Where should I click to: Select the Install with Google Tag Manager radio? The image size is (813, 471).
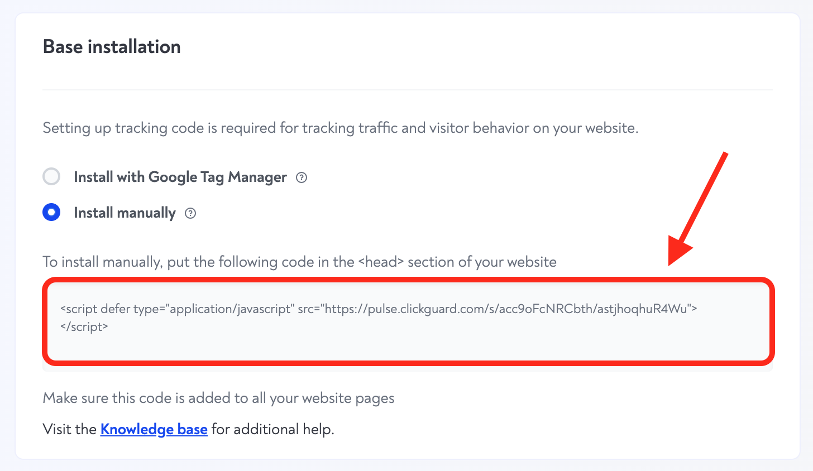point(51,177)
